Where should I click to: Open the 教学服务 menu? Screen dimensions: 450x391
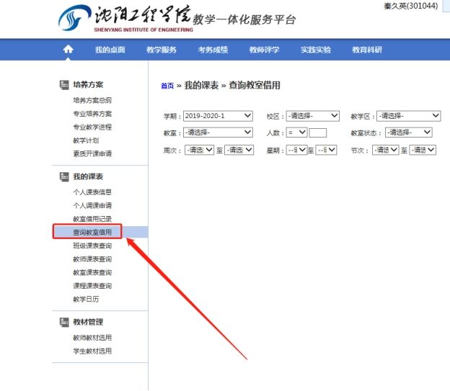pos(162,50)
